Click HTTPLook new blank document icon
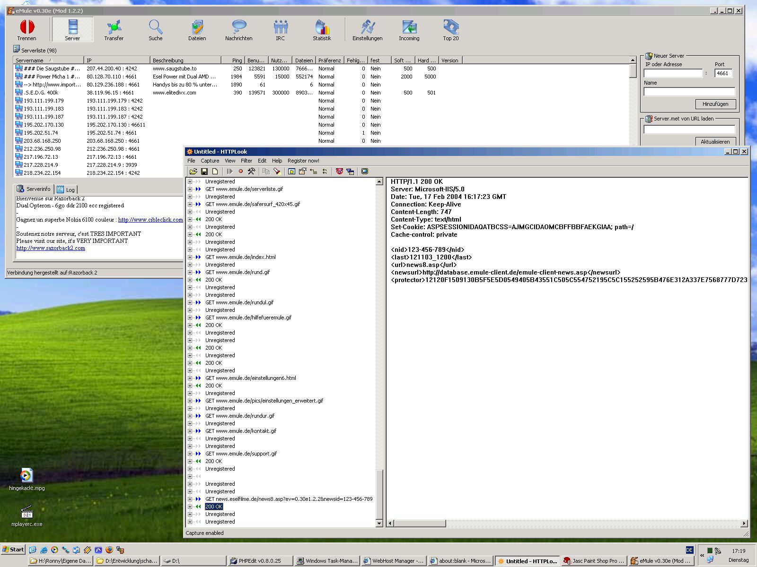 coord(215,172)
